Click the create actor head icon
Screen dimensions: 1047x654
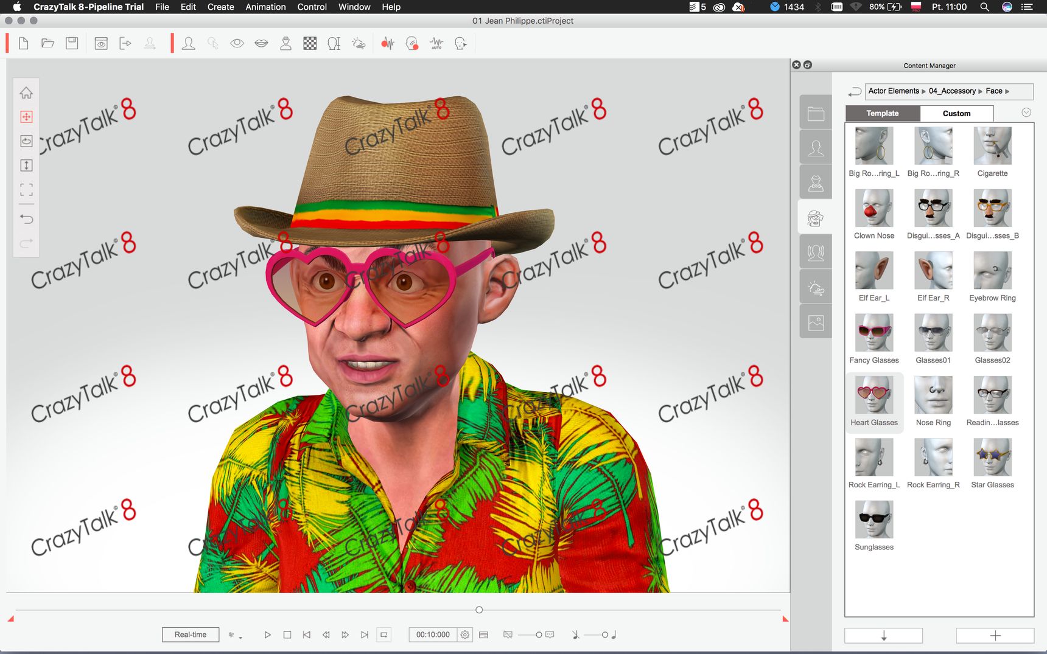[x=189, y=43]
